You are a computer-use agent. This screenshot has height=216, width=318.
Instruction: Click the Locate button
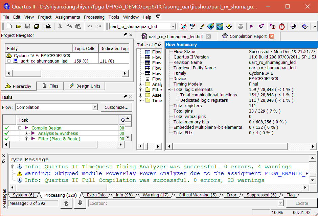pos(301,203)
